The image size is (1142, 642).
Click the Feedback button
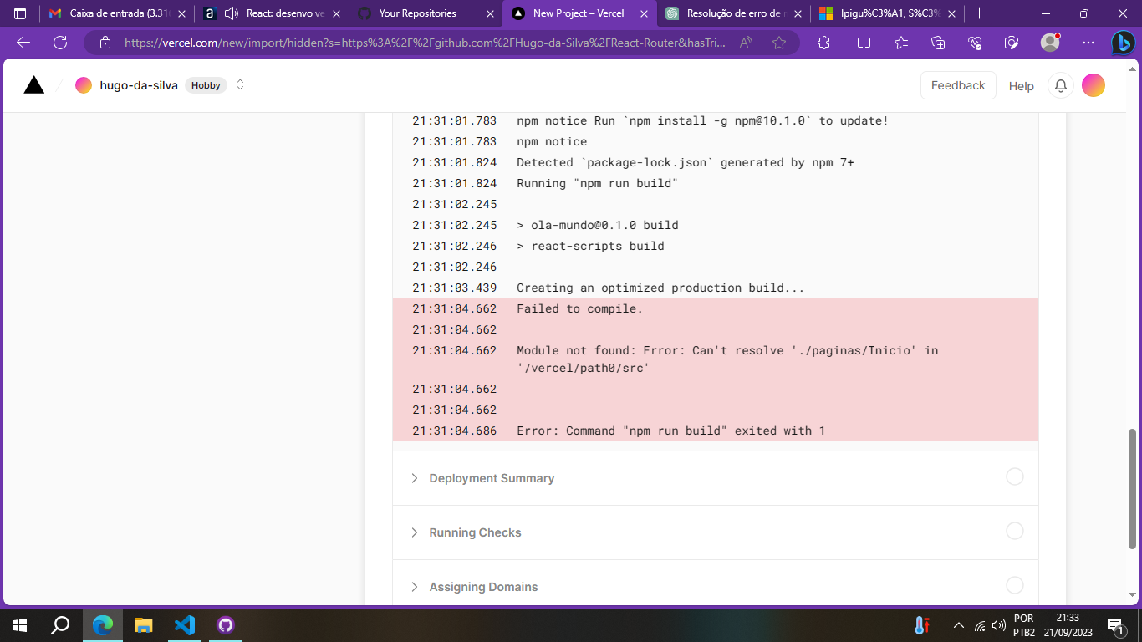point(958,85)
